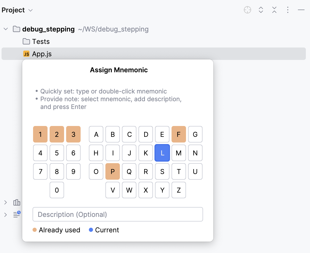
Task: Click the Scratches and Consoles icon
Action: 17,214
